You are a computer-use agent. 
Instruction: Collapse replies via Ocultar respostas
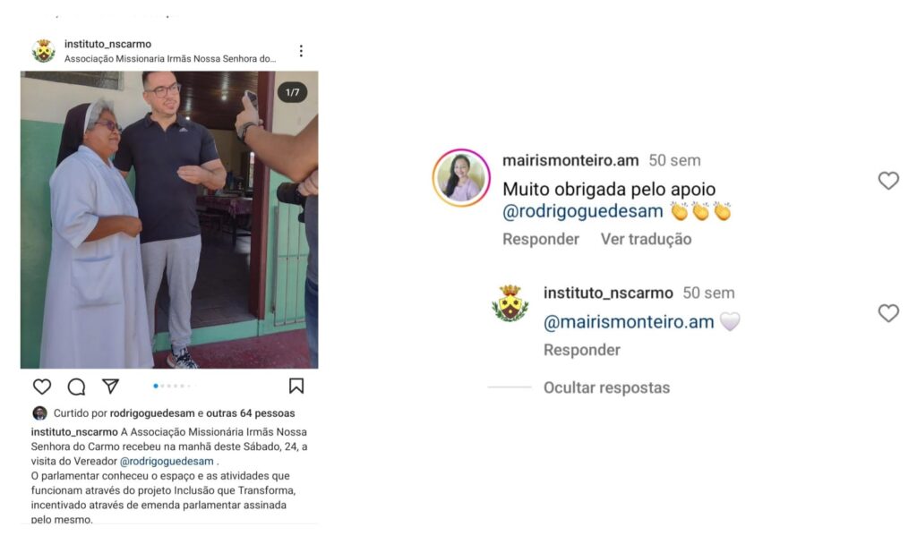point(606,387)
